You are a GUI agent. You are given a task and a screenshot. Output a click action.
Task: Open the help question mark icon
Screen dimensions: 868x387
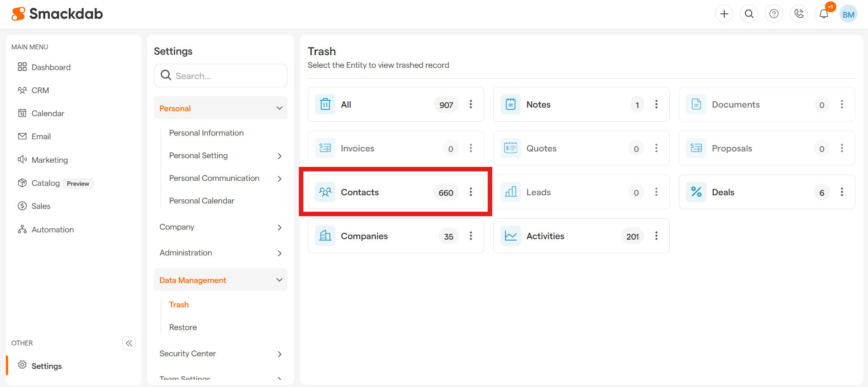(x=774, y=14)
